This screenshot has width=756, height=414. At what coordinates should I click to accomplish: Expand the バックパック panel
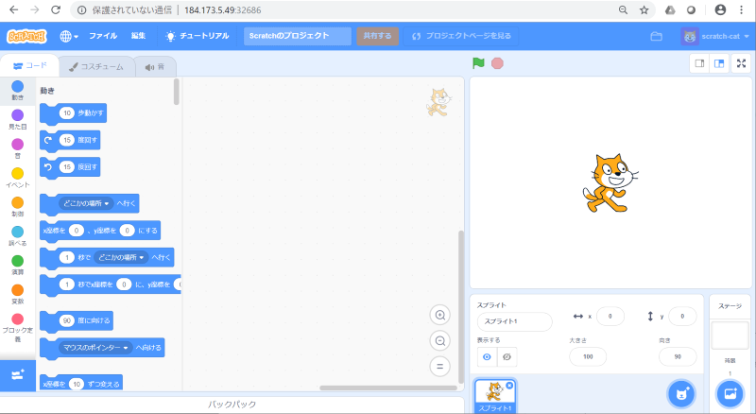pyautogui.click(x=232, y=405)
